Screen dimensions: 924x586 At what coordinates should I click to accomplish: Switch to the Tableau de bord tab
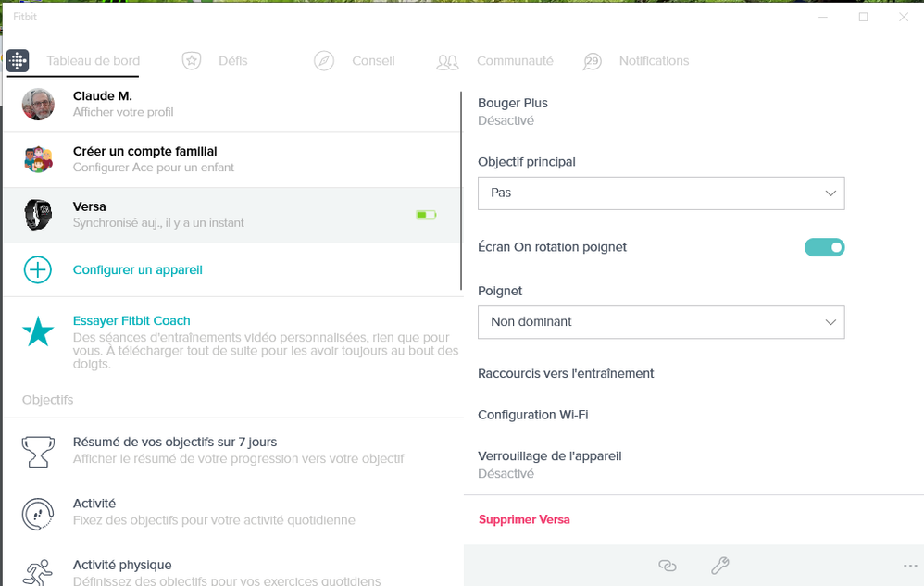point(94,61)
